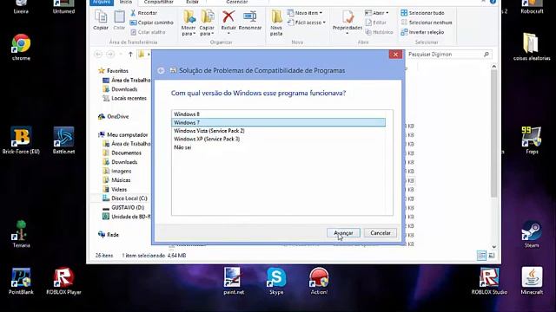Open coisas aleatorias desktop folder
556x312 pixels.
pos(532,47)
